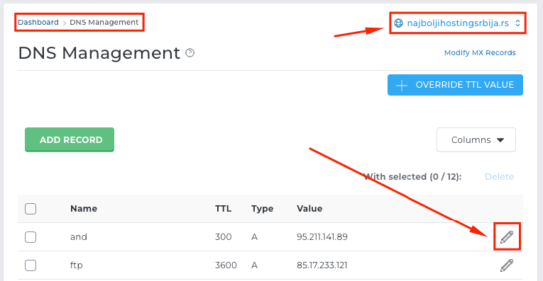543x281 pixels.
Task: Click the ADD RECORD button
Action: coord(70,140)
